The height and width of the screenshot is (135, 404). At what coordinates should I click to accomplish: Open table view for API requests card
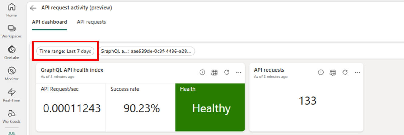(333, 72)
